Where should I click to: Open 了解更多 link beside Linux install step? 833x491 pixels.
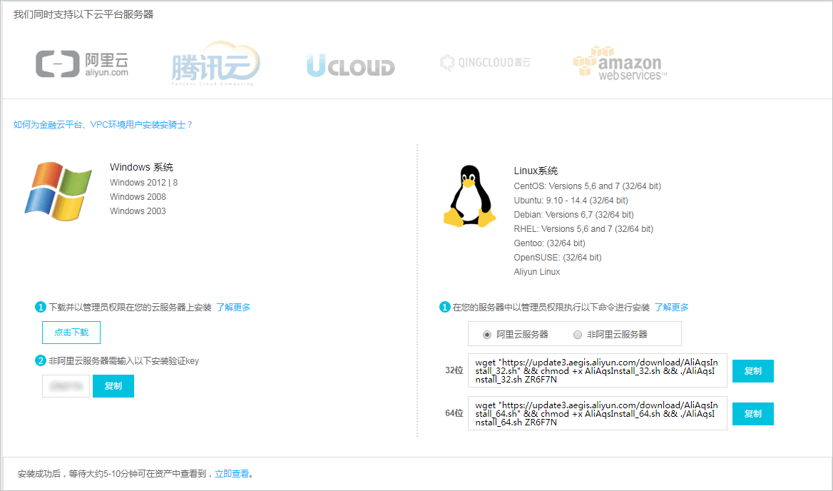(671, 308)
